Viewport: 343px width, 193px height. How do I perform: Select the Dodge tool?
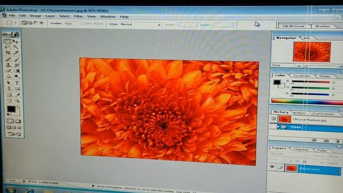(x=17, y=76)
